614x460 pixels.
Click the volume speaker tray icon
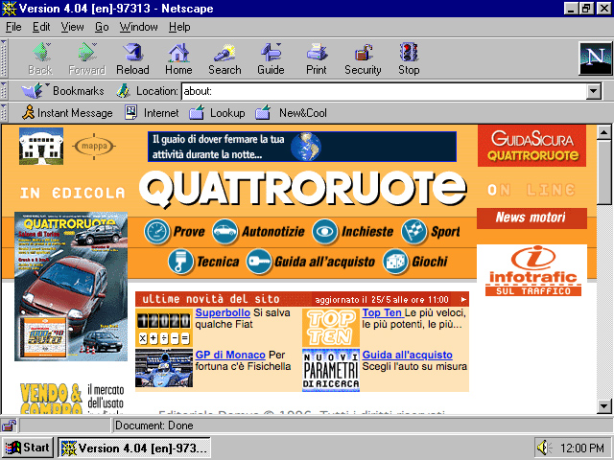(544, 448)
